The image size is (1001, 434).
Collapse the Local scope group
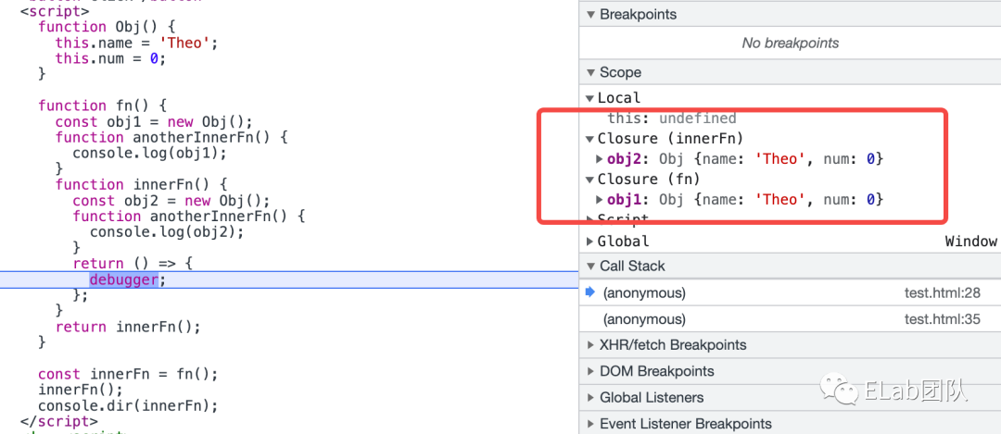click(x=589, y=98)
